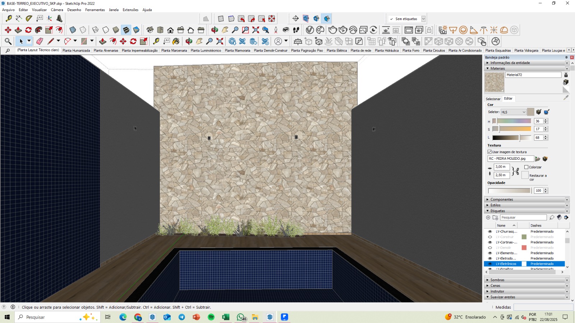This screenshot has height=323, width=575.
Task: Expand the Componentes panel
Action: [x=502, y=200]
